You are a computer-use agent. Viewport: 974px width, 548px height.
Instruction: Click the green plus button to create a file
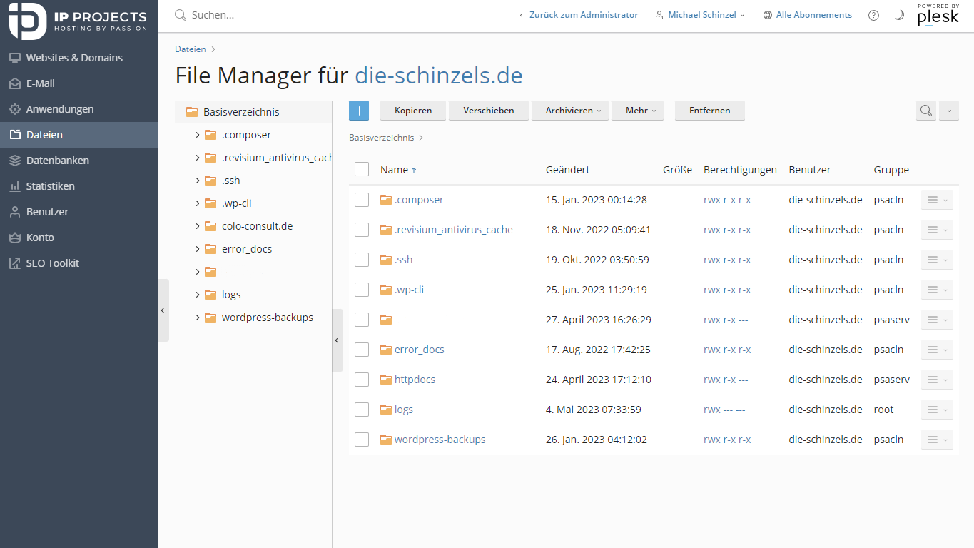click(359, 111)
